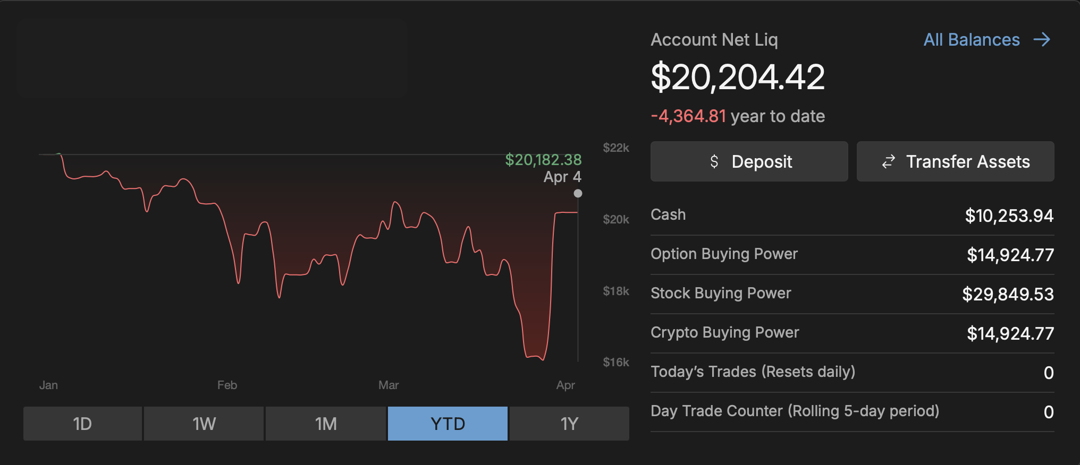Select the 1W chart range

click(x=204, y=424)
